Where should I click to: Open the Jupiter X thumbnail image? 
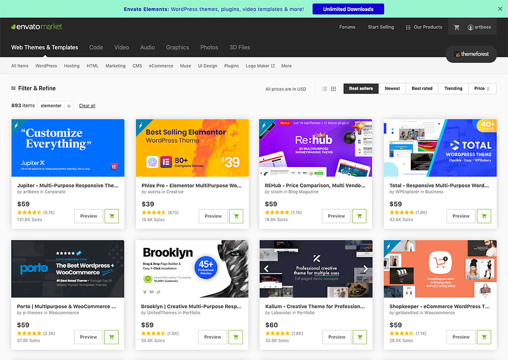point(68,148)
